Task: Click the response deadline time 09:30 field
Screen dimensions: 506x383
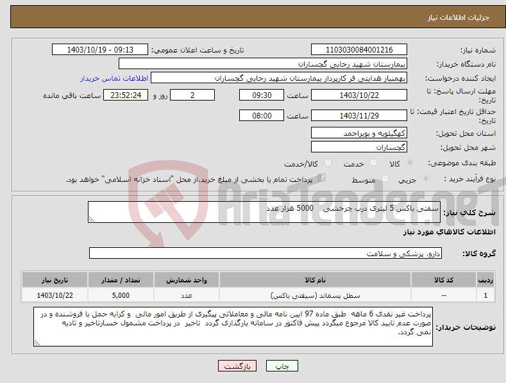Action: pos(262,95)
